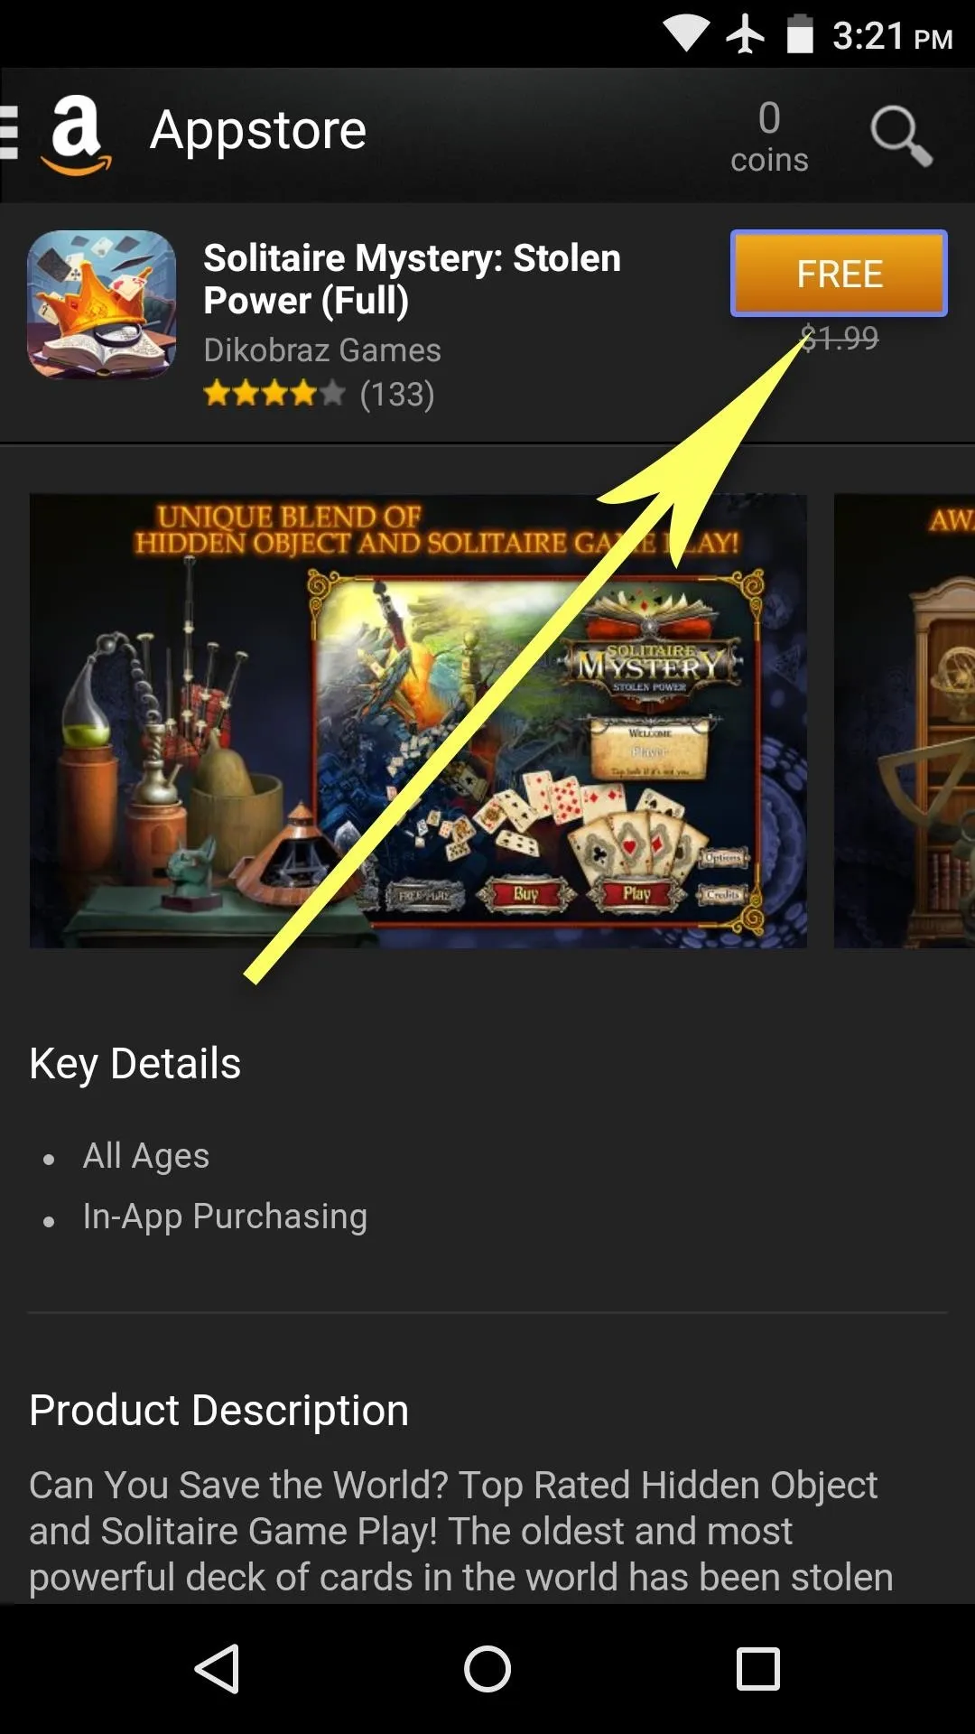Open the recent apps square button
This screenshot has height=1734, width=975.
(x=758, y=1668)
